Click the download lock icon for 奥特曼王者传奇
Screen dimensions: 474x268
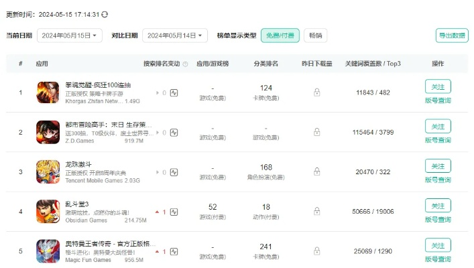(317, 251)
